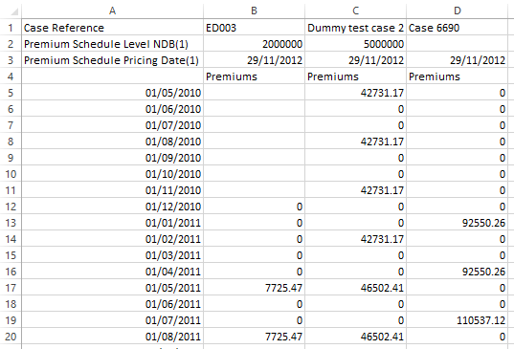
Task: Click the Case Reference cell
Action: (x=112, y=28)
